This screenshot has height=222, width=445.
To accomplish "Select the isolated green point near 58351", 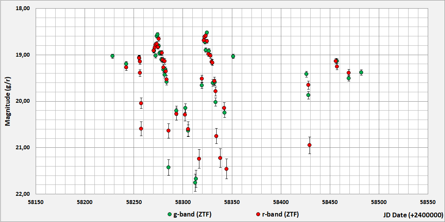I will click(x=233, y=56).
